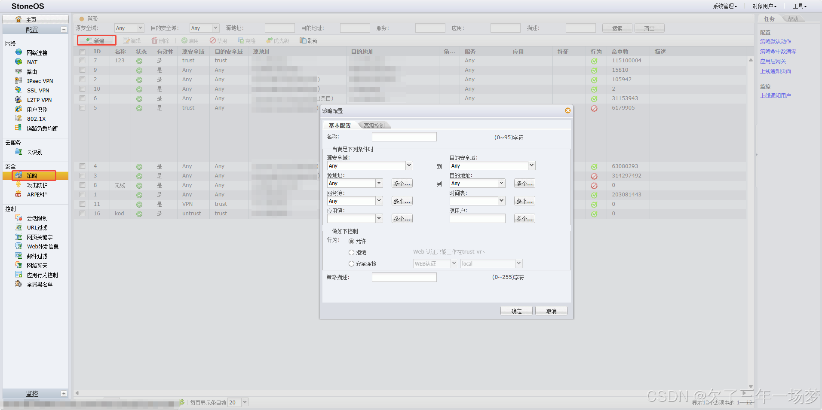Click the 主页 home icon
Viewport: 822px width, 410px height.
(18, 19)
